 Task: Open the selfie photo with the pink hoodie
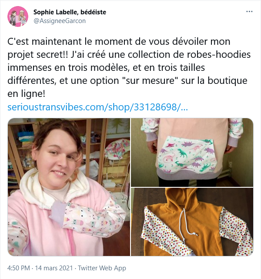[x=69, y=187]
